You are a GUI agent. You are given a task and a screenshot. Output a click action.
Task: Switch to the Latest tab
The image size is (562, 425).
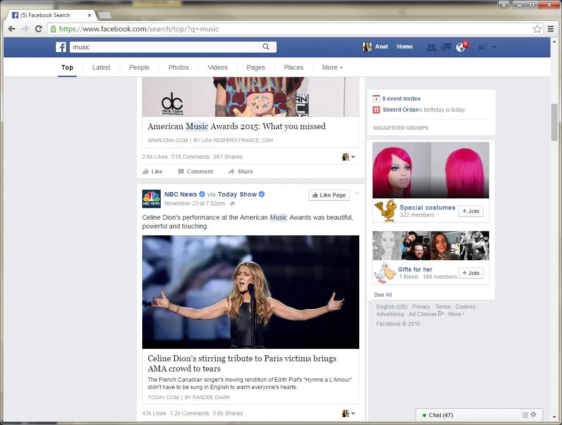coord(101,67)
